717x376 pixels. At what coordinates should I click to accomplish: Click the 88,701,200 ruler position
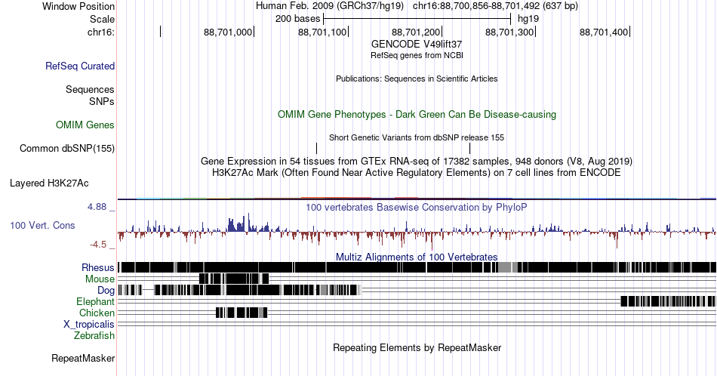coord(416,32)
